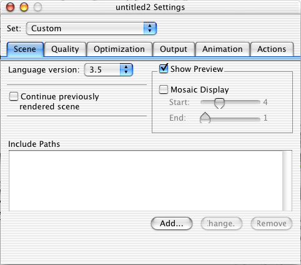Image resolution: width=301 pixels, height=265 pixels.
Task: Enable Continue previously rendered scene
Action: (14, 96)
